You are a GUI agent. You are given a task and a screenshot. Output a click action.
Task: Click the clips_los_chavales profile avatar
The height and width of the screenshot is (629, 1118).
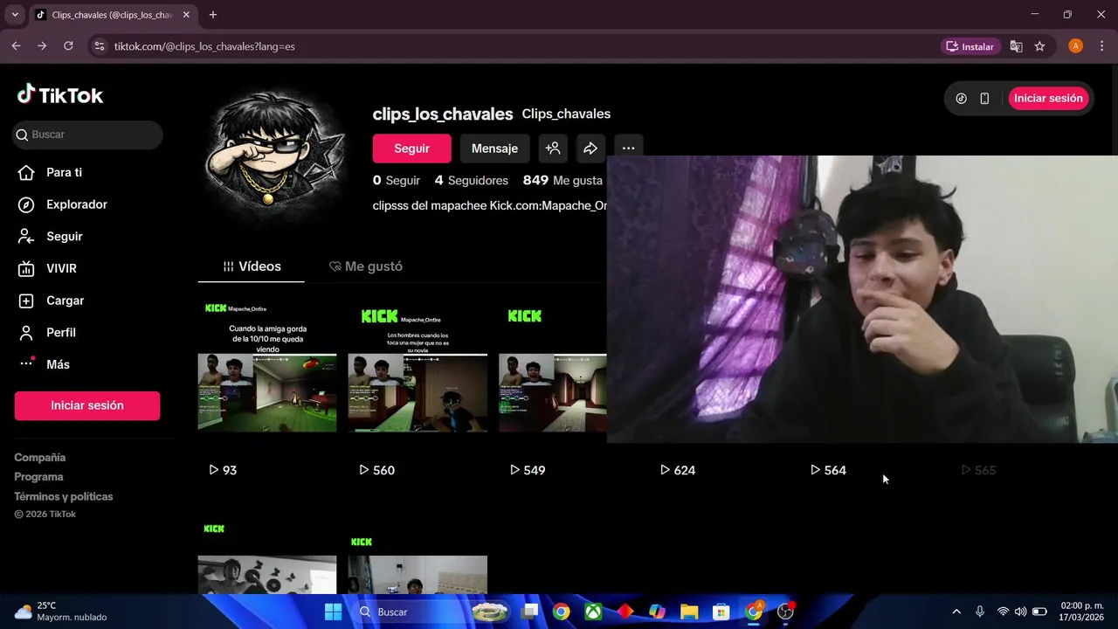pos(275,156)
